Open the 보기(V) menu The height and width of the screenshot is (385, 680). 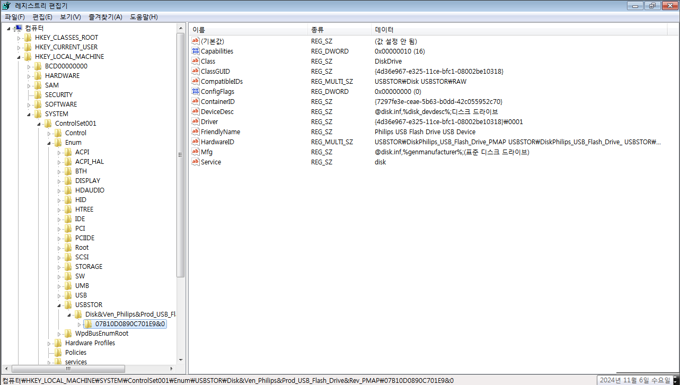[x=70, y=17]
